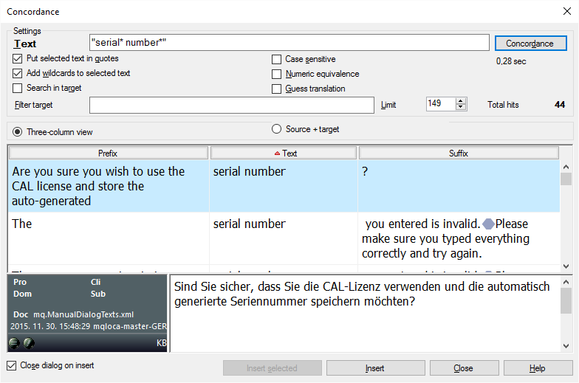579x383 pixels.
Task: Click results list scrollbar up arrow
Action: [x=566, y=167]
